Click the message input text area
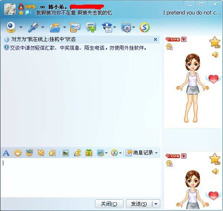223x211 pixels. pos(81,177)
